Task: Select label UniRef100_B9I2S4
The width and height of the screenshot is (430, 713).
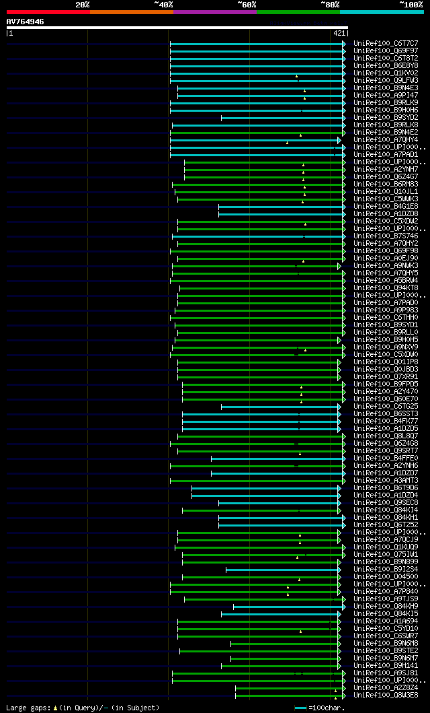Action: [x=386, y=570]
